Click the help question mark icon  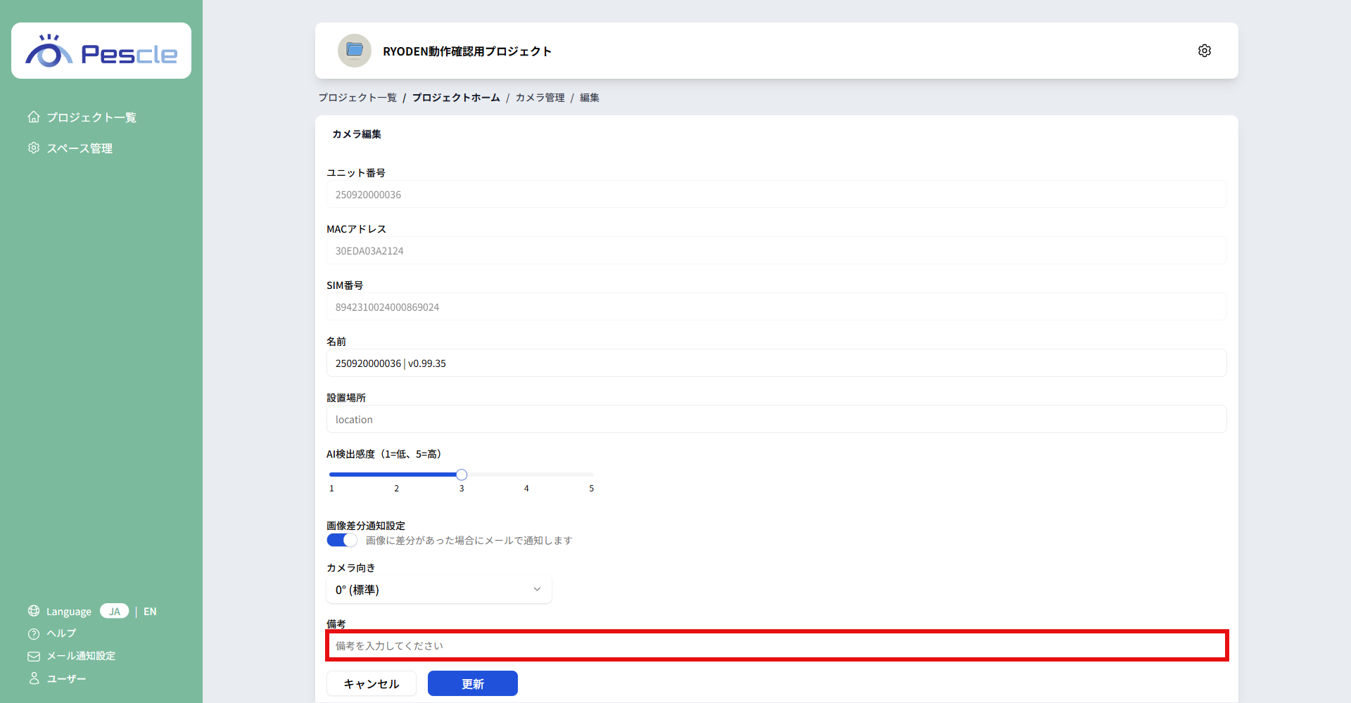pos(33,633)
